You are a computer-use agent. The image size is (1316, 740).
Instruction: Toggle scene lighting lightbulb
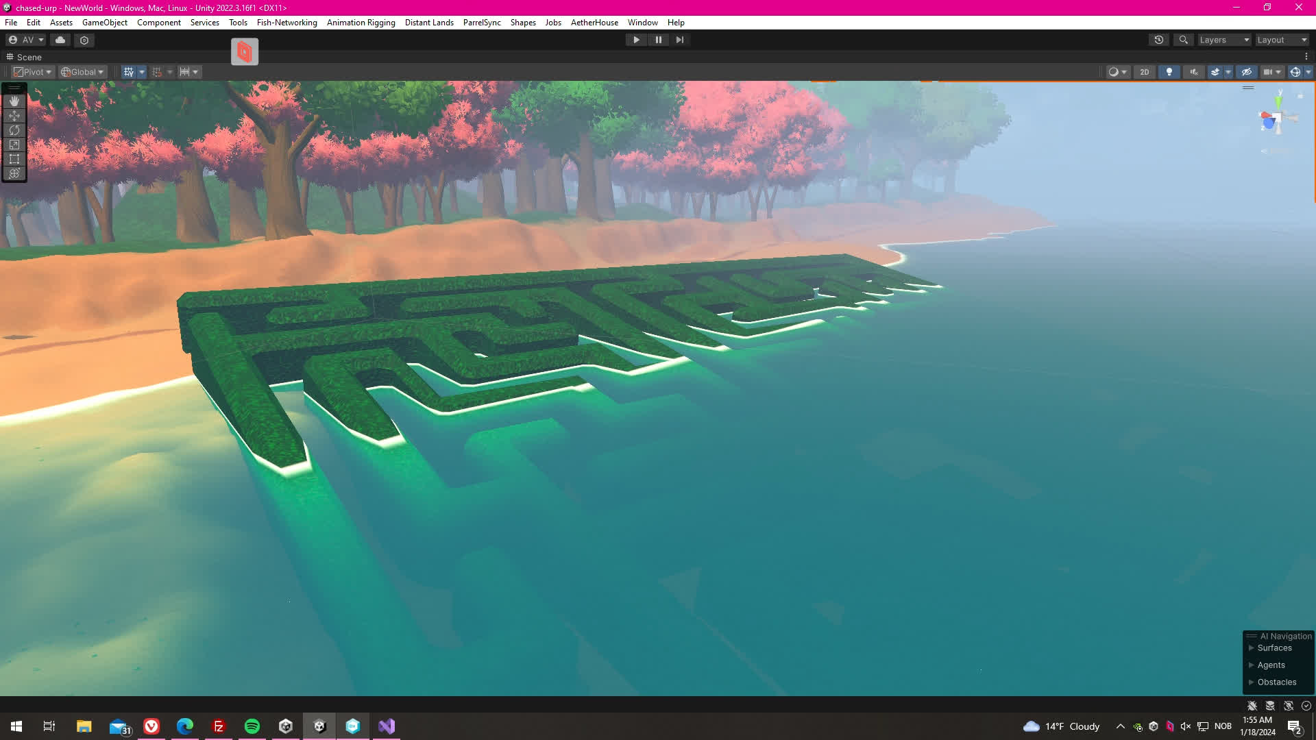[x=1169, y=72]
